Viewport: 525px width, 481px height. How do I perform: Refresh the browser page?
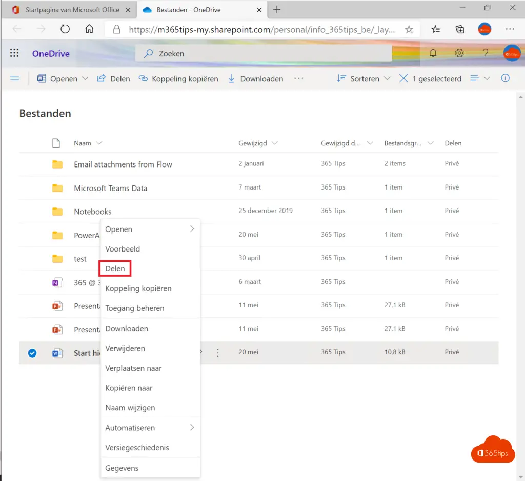(x=65, y=29)
